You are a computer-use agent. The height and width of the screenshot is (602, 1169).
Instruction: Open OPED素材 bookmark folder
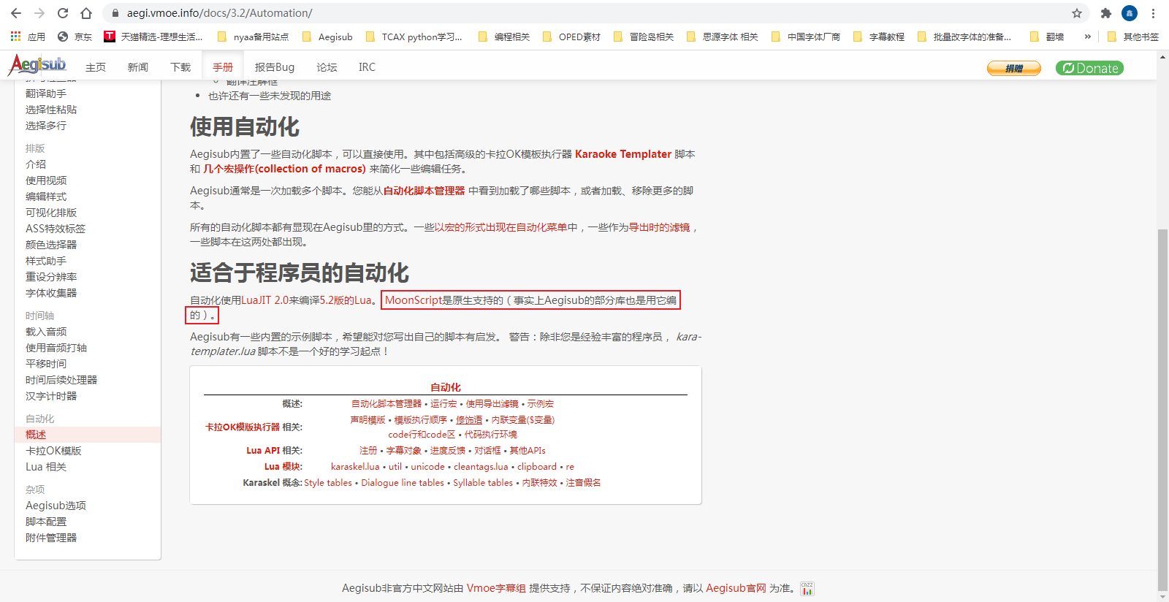(x=571, y=37)
